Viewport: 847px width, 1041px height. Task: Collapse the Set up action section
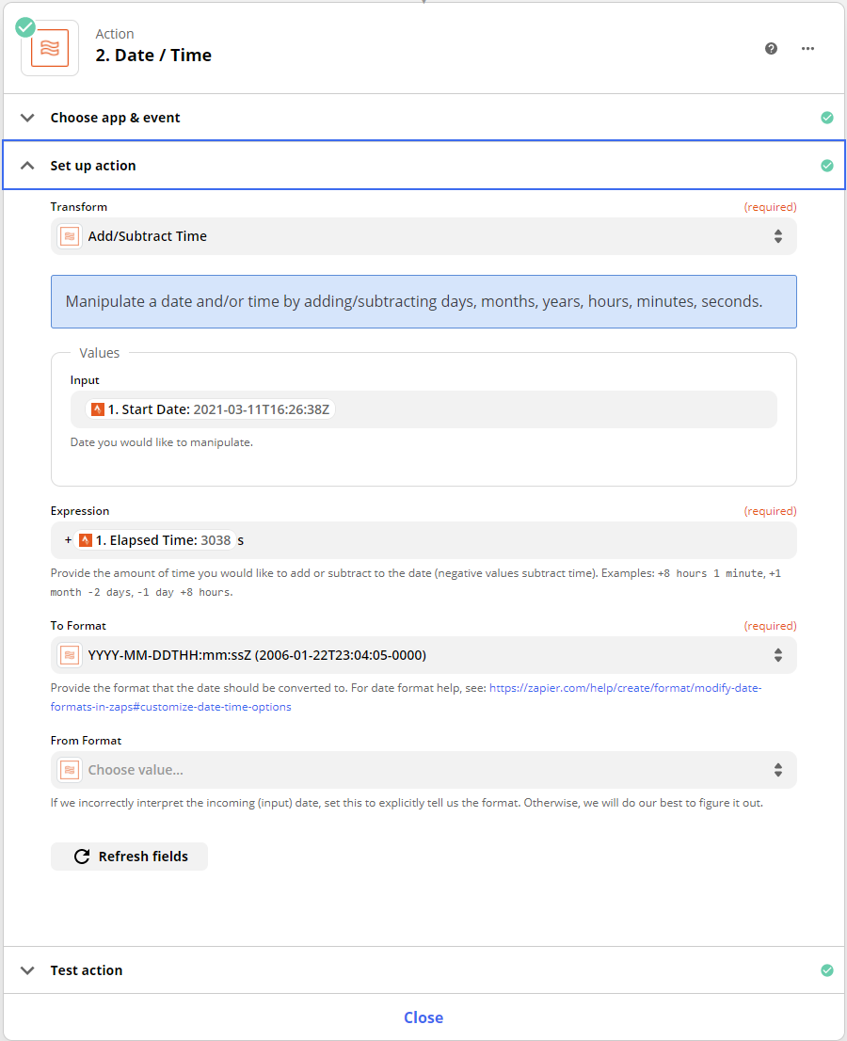pos(27,166)
